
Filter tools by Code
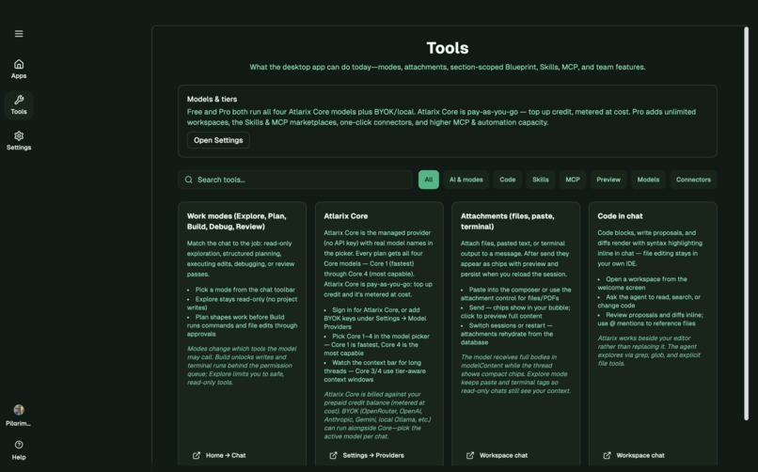[508, 180]
